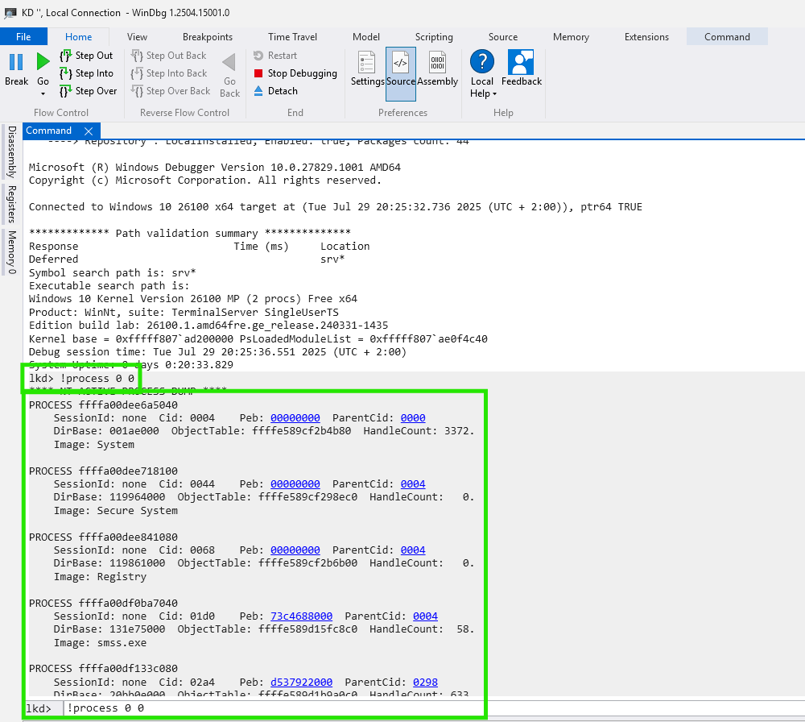The width and height of the screenshot is (805, 722).
Task: Click the Step Over button
Action: pyautogui.click(x=89, y=91)
